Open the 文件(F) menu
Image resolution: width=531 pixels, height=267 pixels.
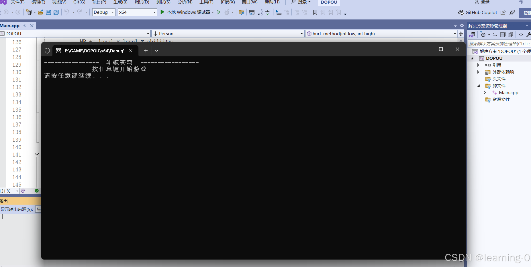tap(17, 2)
